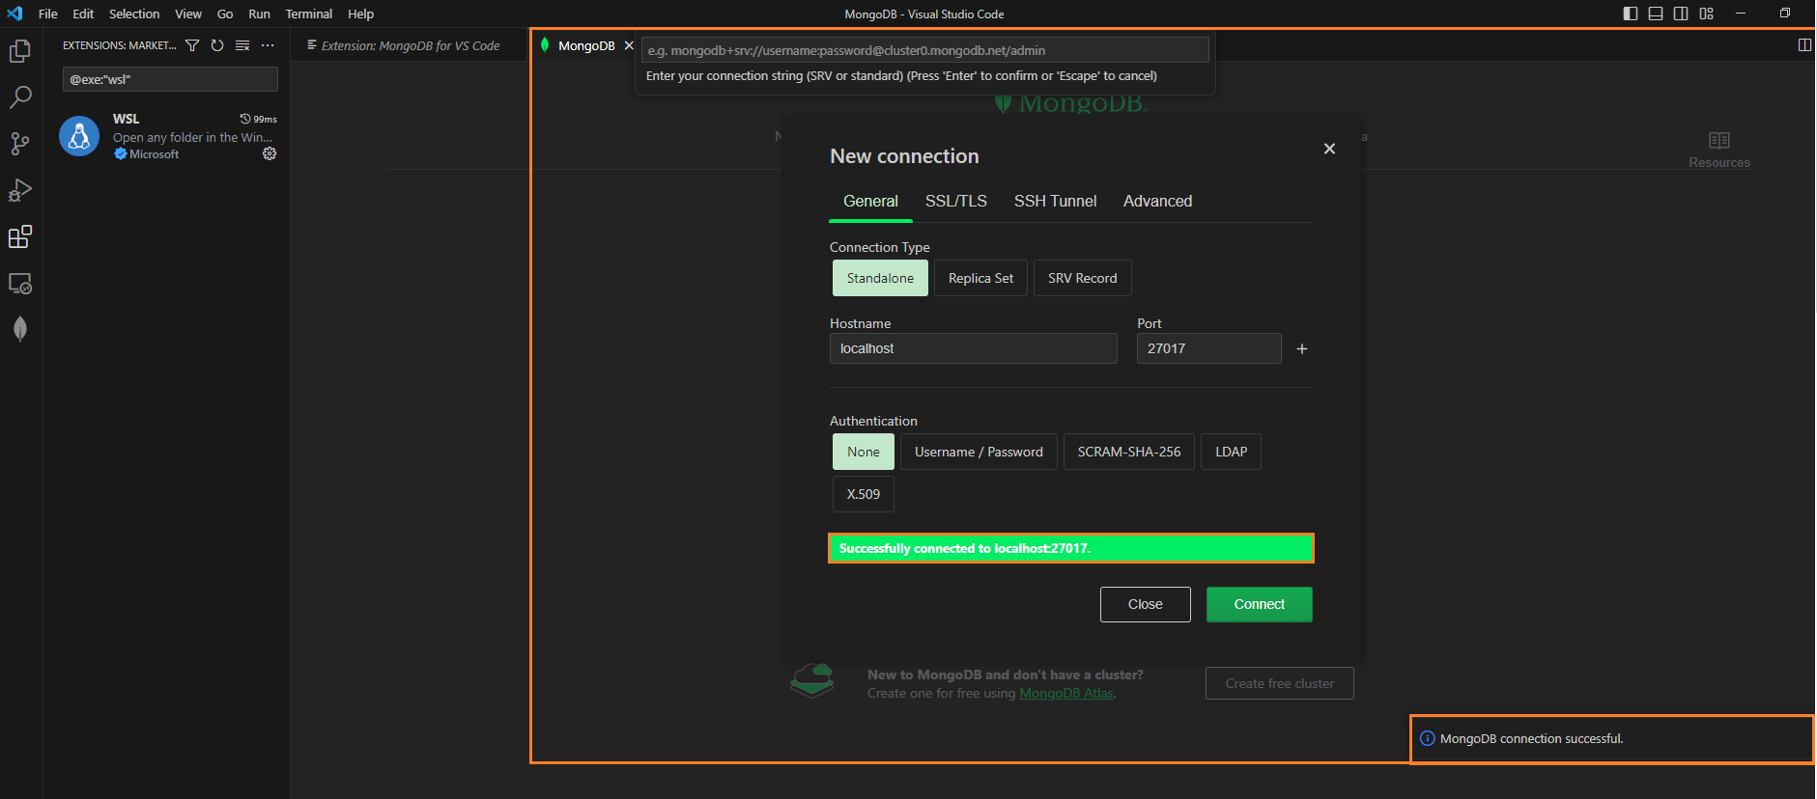
Task: Open Remote Explorer icon in activity bar
Action: [20, 284]
